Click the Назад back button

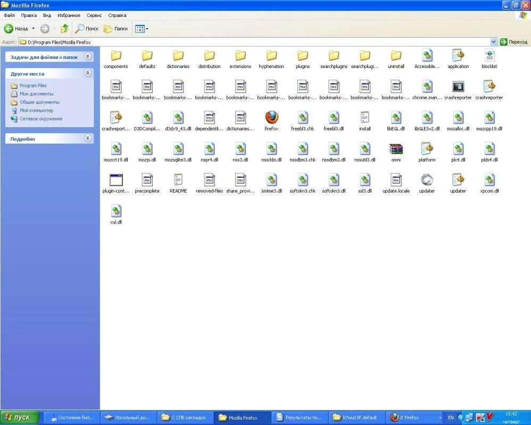coord(16,29)
